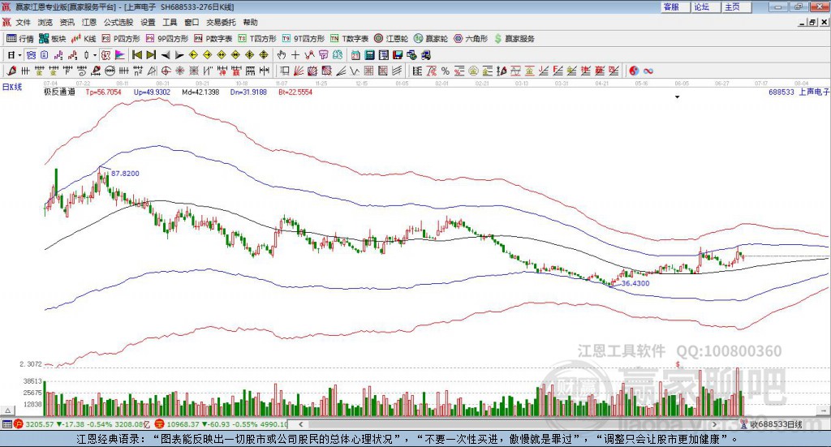The width and height of the screenshot is (831, 447).
Task: Step forward with black right arrow
Action: pyautogui.click(x=179, y=55)
